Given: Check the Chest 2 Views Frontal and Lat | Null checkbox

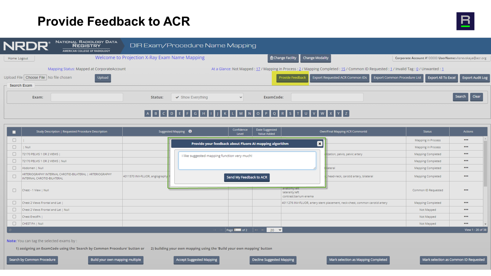Looking at the screenshot, I should coord(14,210).
